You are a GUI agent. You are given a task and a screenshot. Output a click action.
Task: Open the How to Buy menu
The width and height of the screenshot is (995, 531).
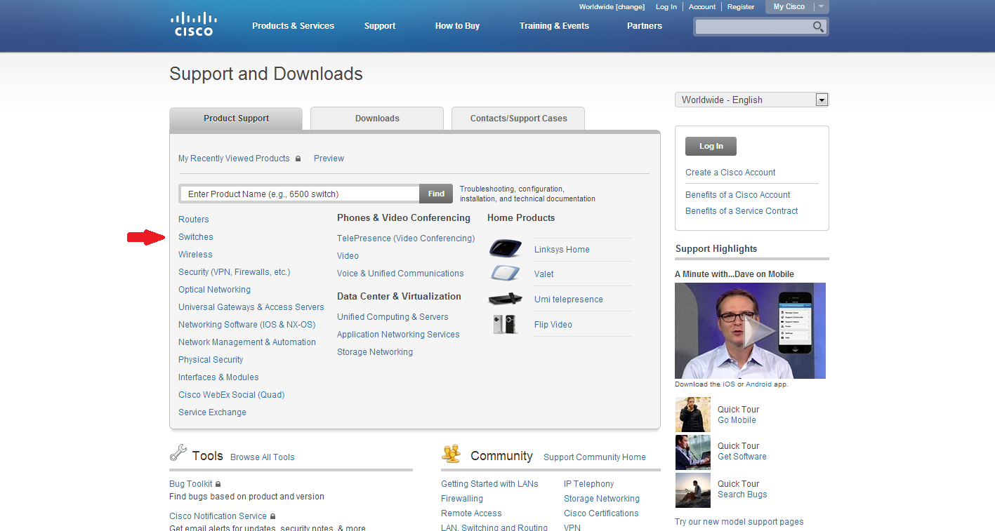(x=457, y=26)
